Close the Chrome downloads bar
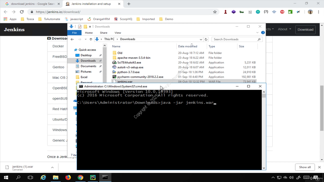Viewport: 324px width, 182px height. [319, 167]
